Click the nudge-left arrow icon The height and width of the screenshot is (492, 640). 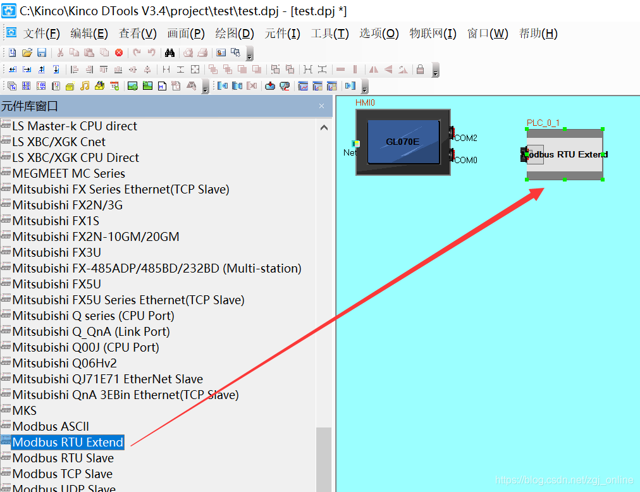click(13, 70)
